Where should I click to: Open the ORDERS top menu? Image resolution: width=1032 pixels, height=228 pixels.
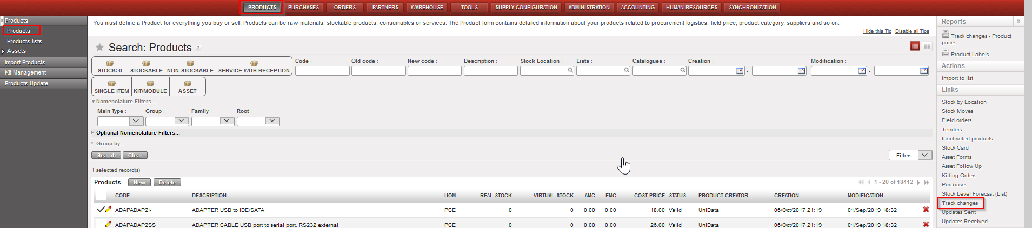(x=345, y=8)
